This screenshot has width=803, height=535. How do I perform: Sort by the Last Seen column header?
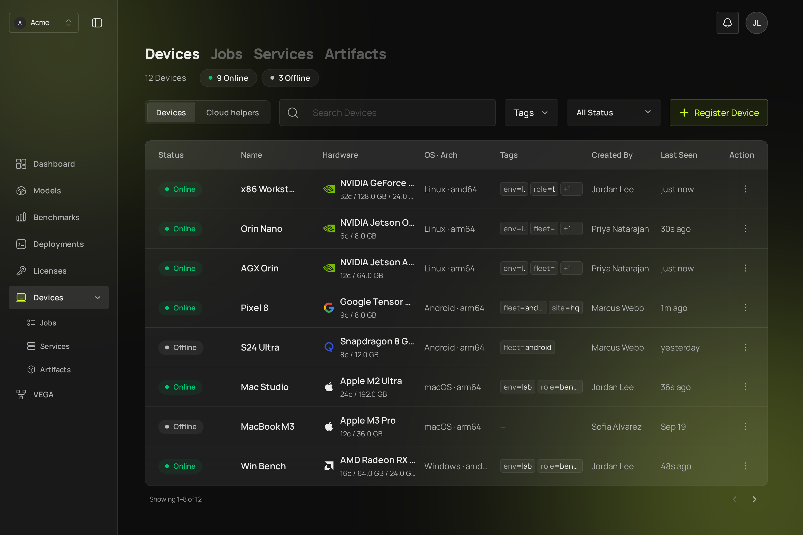679,155
